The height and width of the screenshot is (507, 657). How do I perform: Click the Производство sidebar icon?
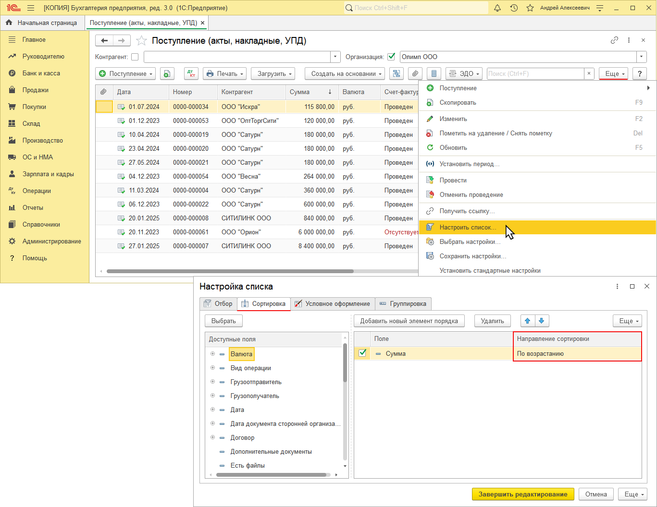(x=12, y=141)
